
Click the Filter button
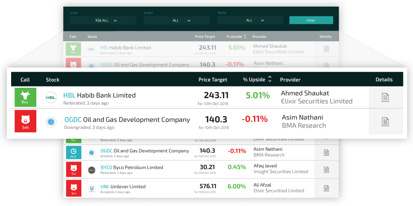(x=311, y=20)
